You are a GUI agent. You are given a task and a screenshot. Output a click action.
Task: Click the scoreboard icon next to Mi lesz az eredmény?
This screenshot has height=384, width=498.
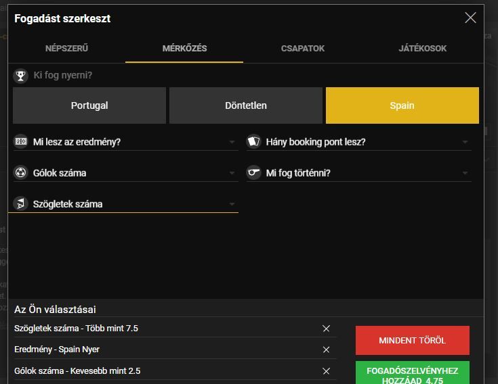click(x=20, y=141)
